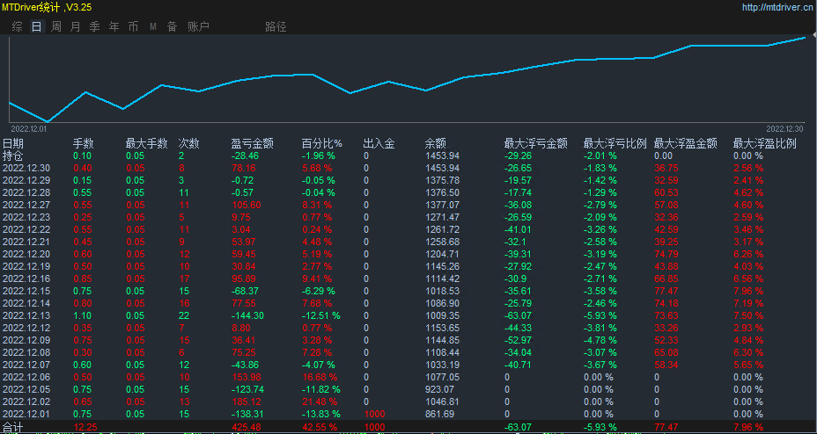Click percentage 21.48 %

coord(320,401)
